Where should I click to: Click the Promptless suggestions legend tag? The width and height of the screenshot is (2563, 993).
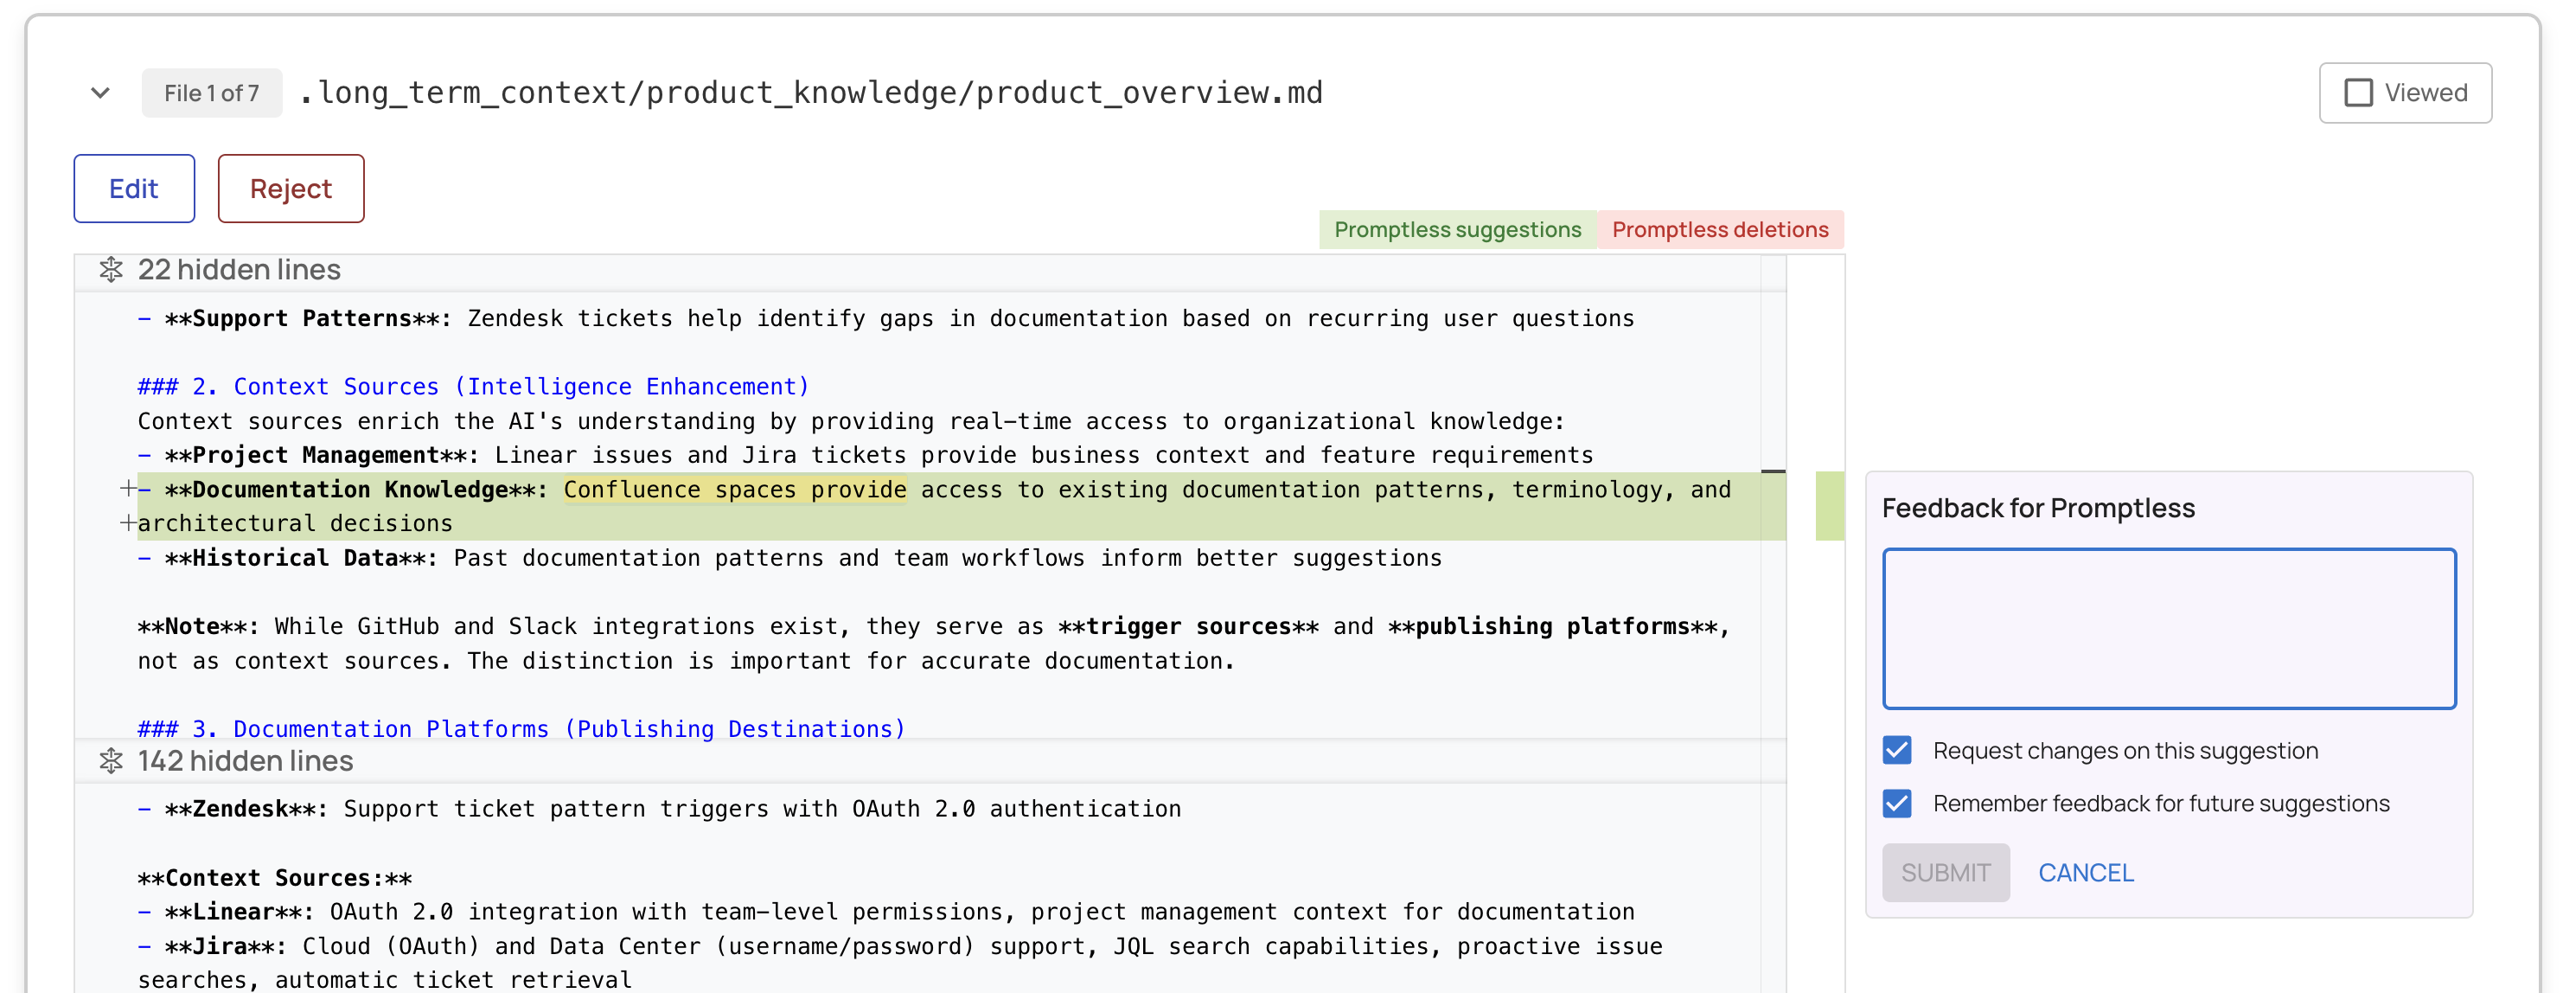coord(1457,229)
